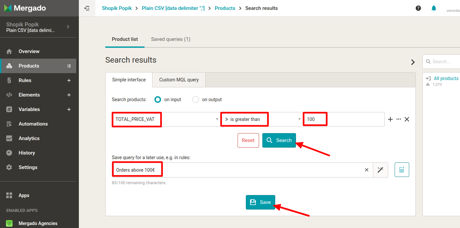Switch to Custom MQL query tab
460x228 pixels.
179,80
